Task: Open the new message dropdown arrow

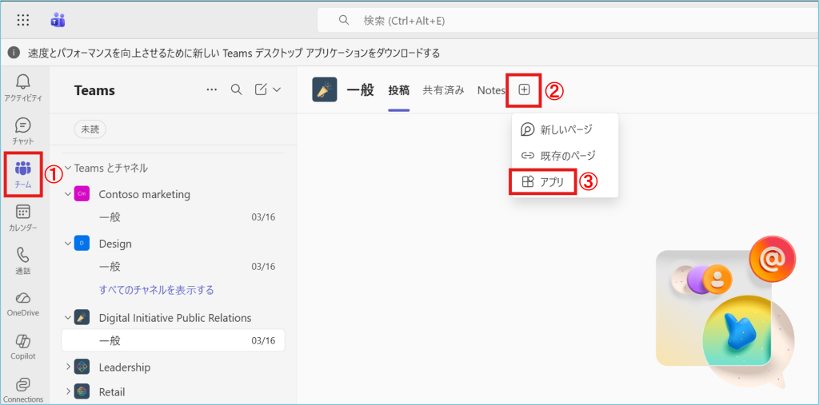Action: click(x=277, y=89)
